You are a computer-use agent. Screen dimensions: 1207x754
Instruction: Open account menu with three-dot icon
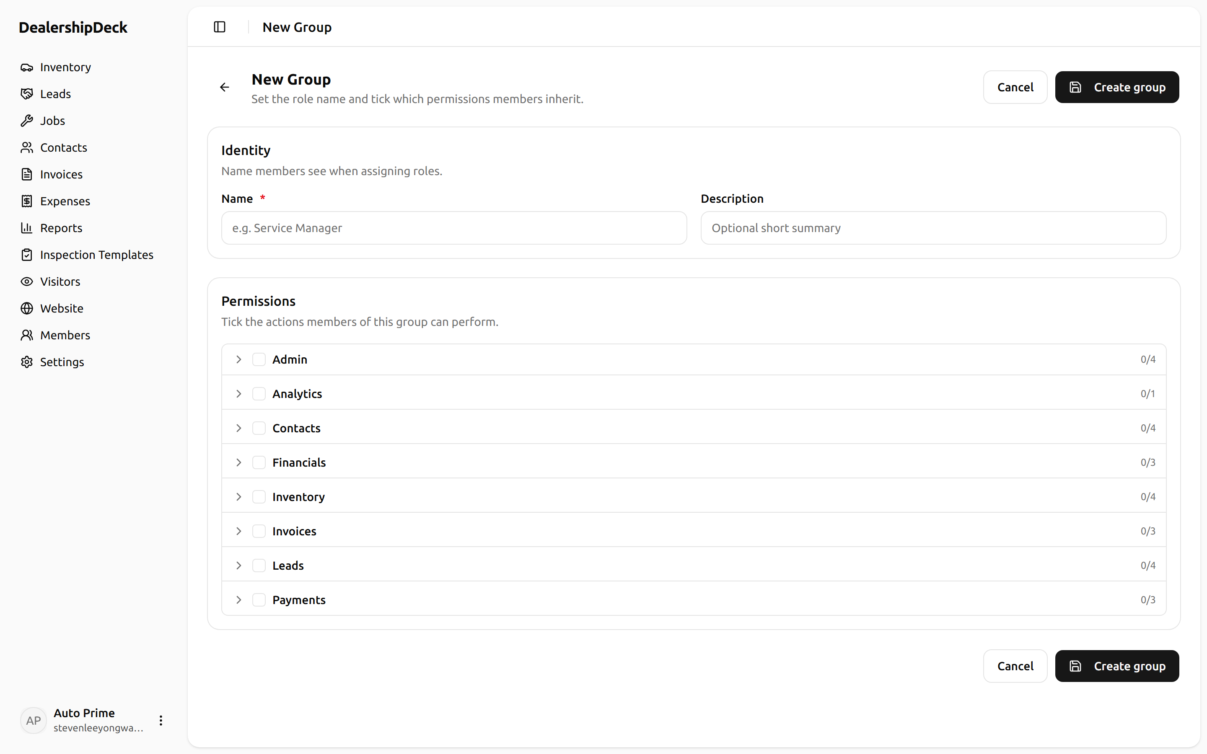pyautogui.click(x=161, y=720)
